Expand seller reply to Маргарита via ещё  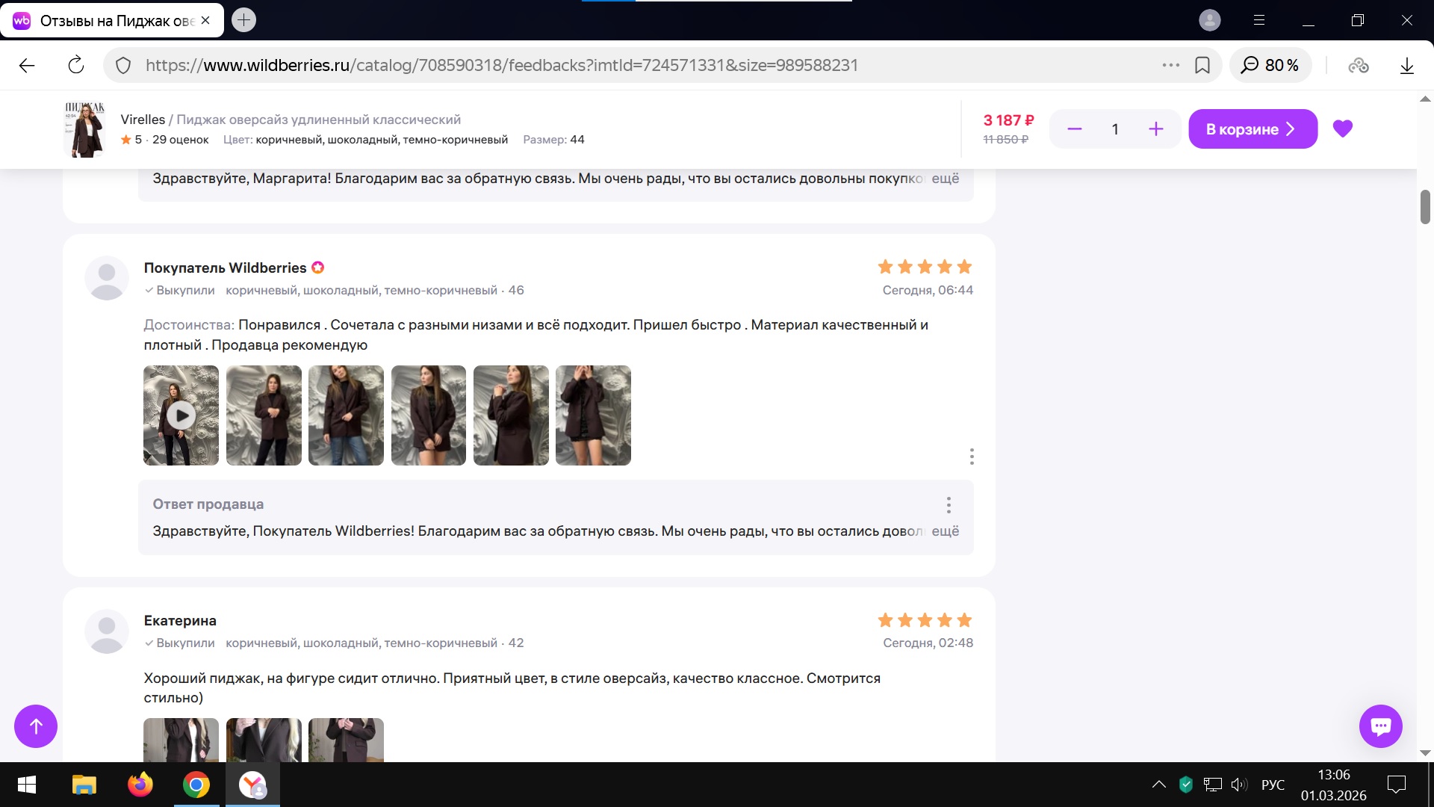click(x=945, y=179)
